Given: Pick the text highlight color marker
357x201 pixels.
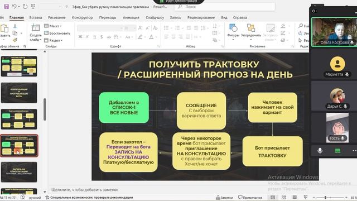Looking at the screenshot, I should pos(140,37).
